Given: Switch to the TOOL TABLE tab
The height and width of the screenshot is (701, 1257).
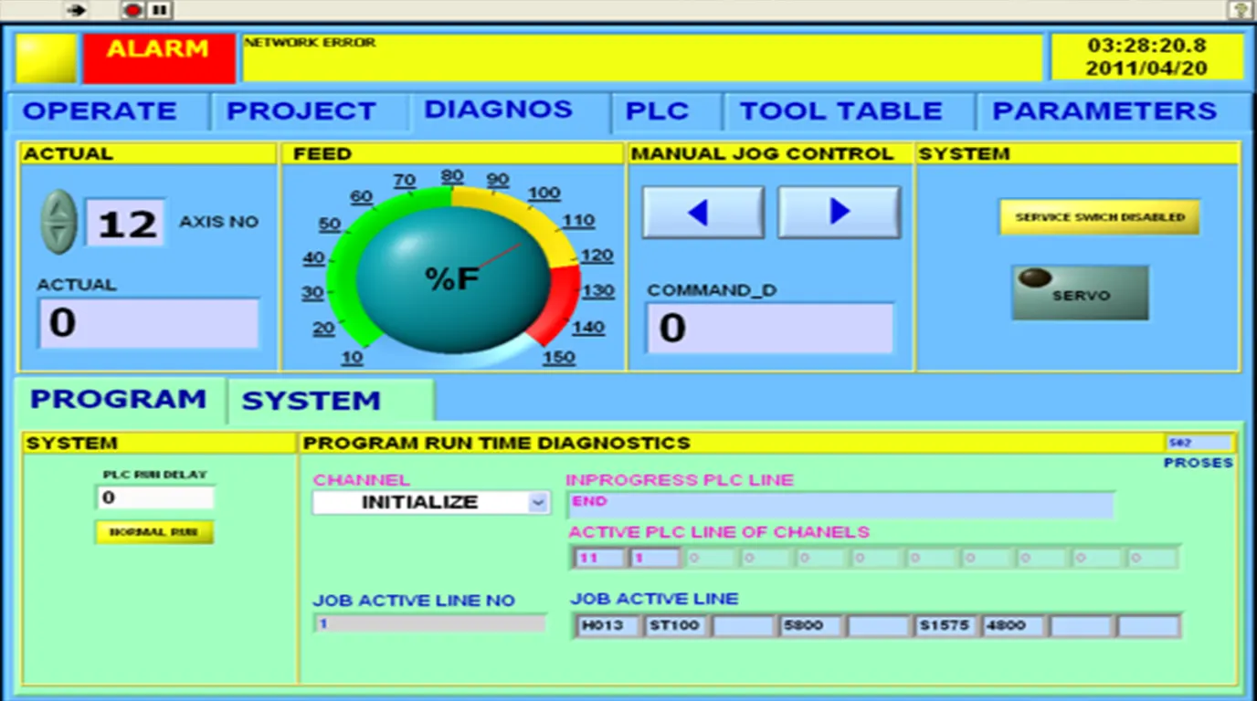Looking at the screenshot, I should coord(840,111).
